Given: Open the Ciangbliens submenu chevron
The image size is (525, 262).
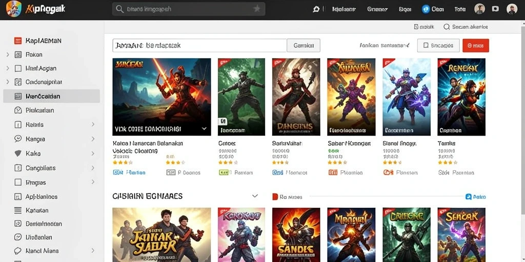Looking at the screenshot, I should (x=93, y=168).
